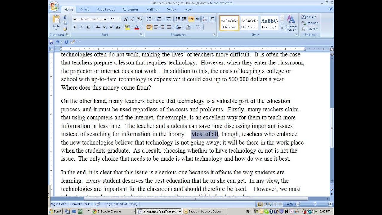Screen dimensions: 382x215
Task: Click English (United States) language indicator
Action: coord(121,204)
